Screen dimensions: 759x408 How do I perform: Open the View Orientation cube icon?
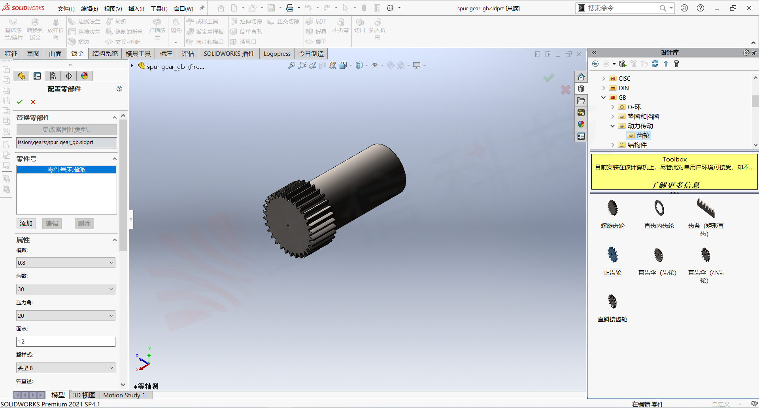click(x=343, y=65)
